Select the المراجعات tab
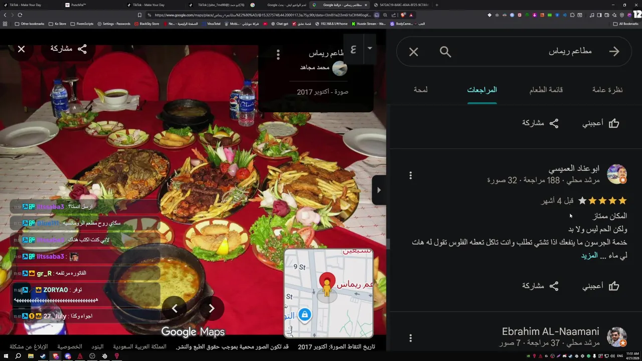Screen dimensions: 642x361 [x=482, y=90]
